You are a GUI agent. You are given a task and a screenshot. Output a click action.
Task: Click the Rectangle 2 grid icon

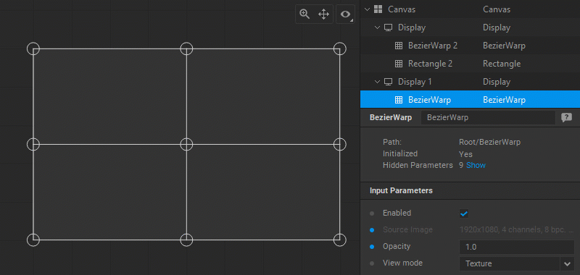tap(399, 64)
